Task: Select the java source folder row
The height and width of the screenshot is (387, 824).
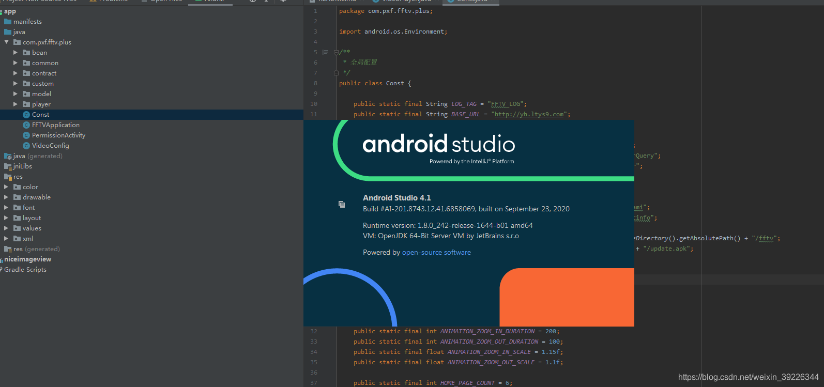Action: 151,32
